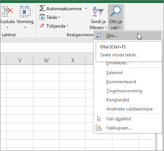Expand the Tühjenda dropdown arrow
This screenshot has width=164, height=151.
67,26
